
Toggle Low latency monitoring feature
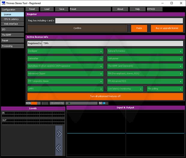[x=125, y=89]
